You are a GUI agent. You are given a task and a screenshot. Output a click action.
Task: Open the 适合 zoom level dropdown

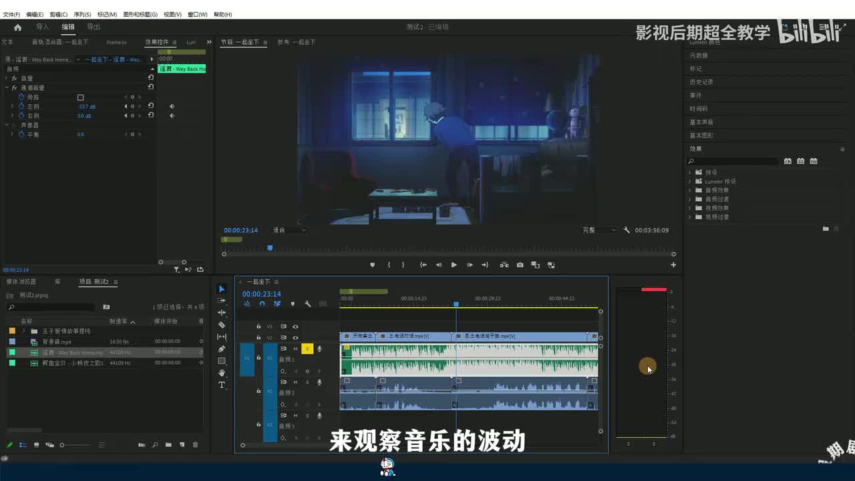click(x=289, y=230)
